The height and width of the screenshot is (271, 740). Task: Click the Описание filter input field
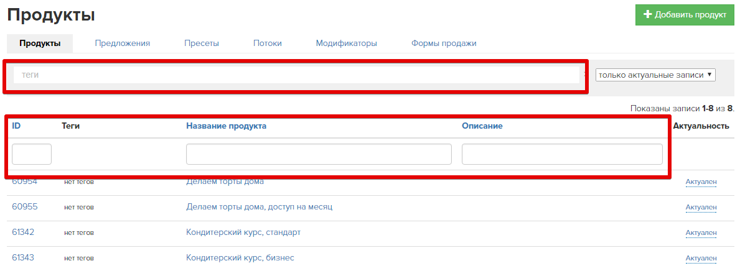pos(562,154)
